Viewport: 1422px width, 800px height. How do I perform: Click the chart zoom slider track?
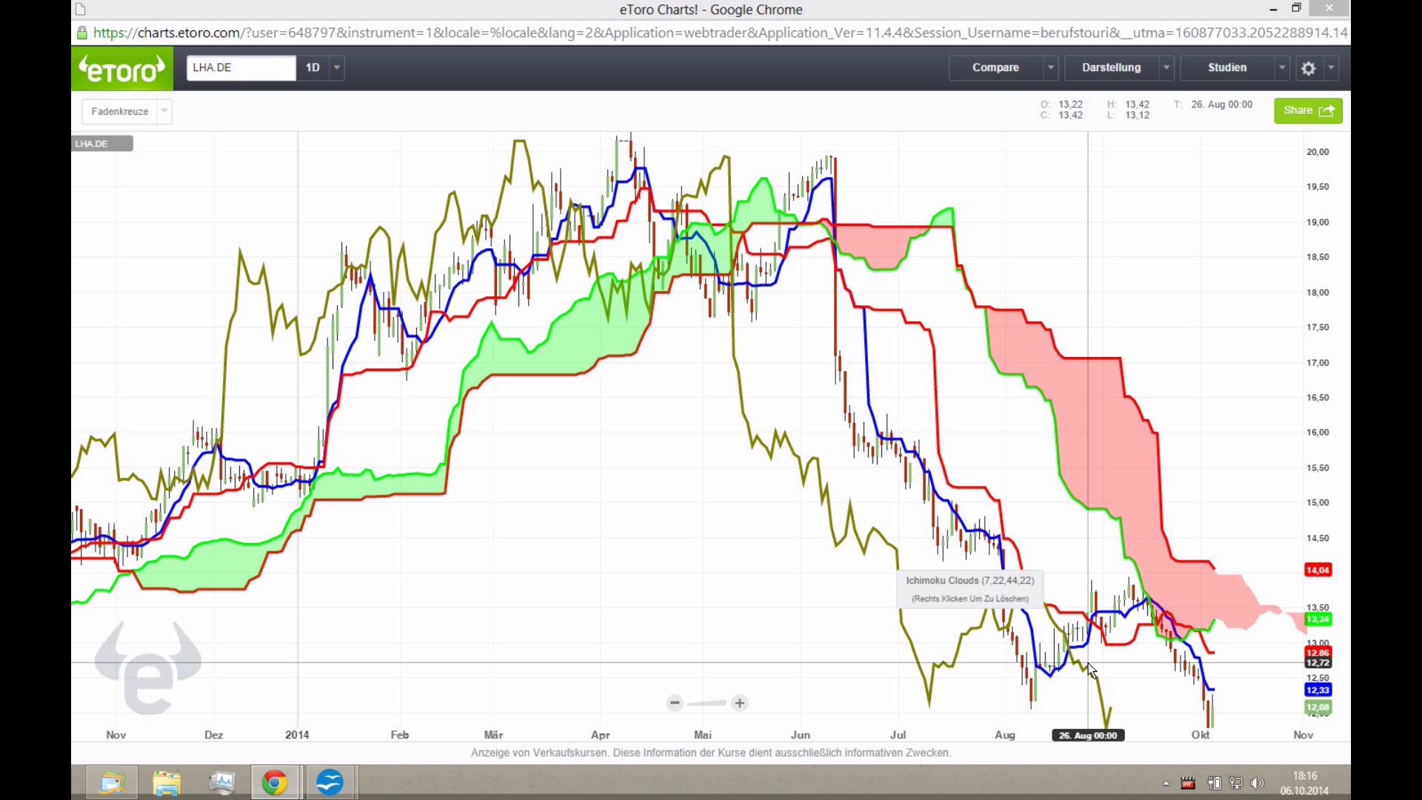coord(707,703)
